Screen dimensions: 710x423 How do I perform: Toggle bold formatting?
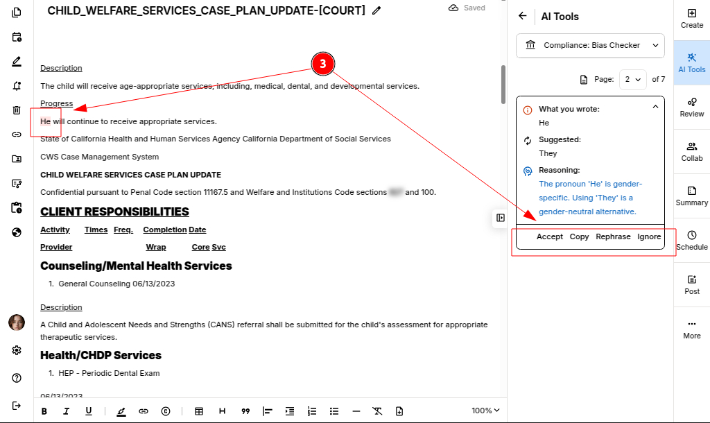tap(44, 411)
